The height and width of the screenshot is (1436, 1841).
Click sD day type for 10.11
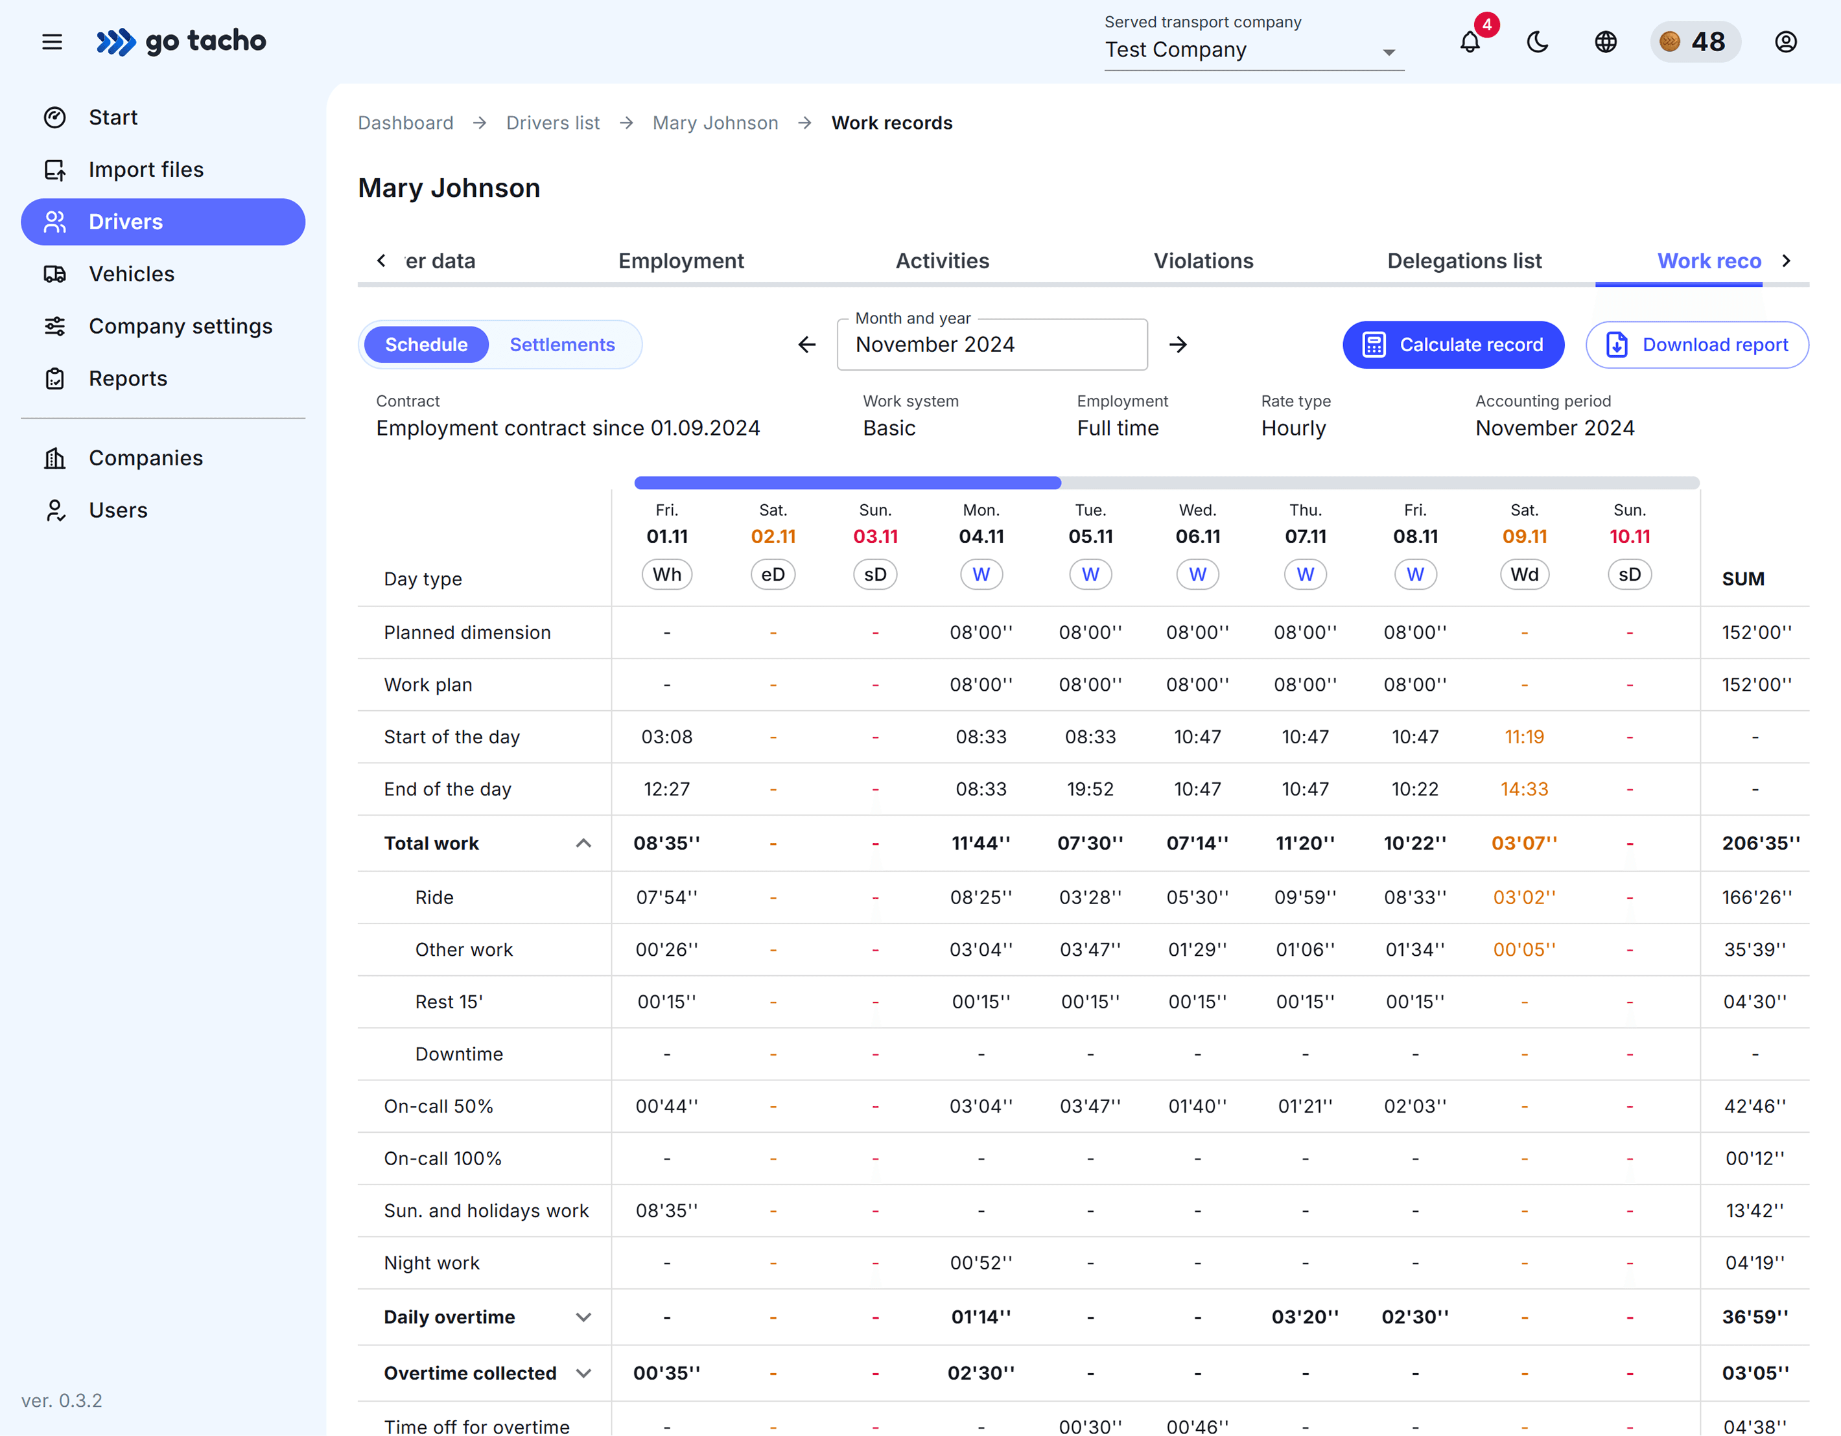click(x=1630, y=575)
